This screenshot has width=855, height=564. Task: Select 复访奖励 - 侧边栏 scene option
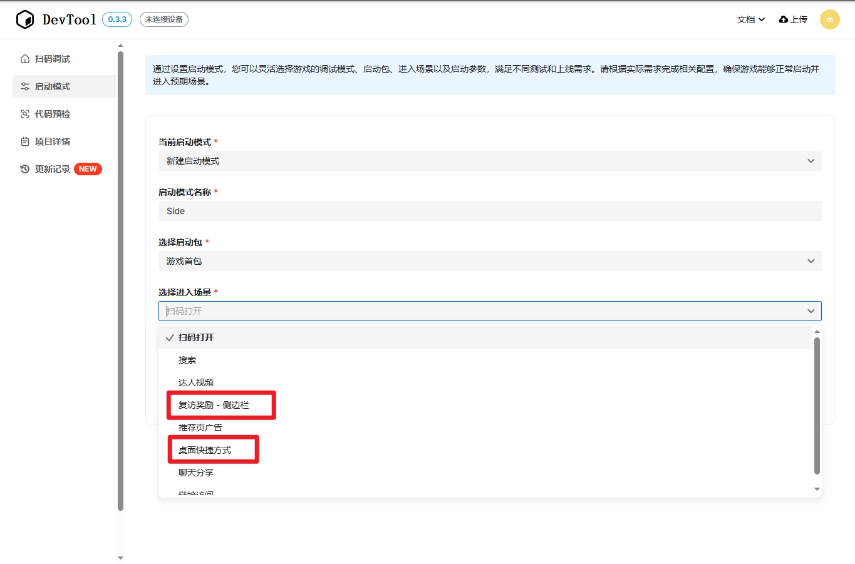coord(485,405)
